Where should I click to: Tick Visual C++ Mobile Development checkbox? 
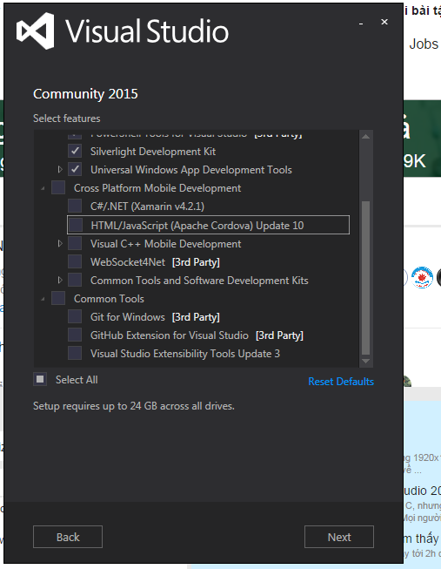pos(75,243)
